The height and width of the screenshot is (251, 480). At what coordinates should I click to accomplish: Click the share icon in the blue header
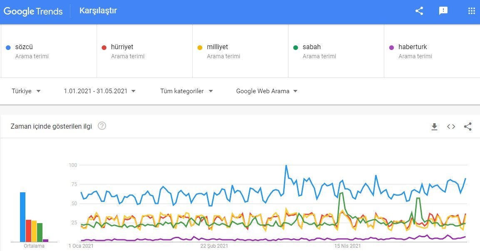tap(419, 11)
